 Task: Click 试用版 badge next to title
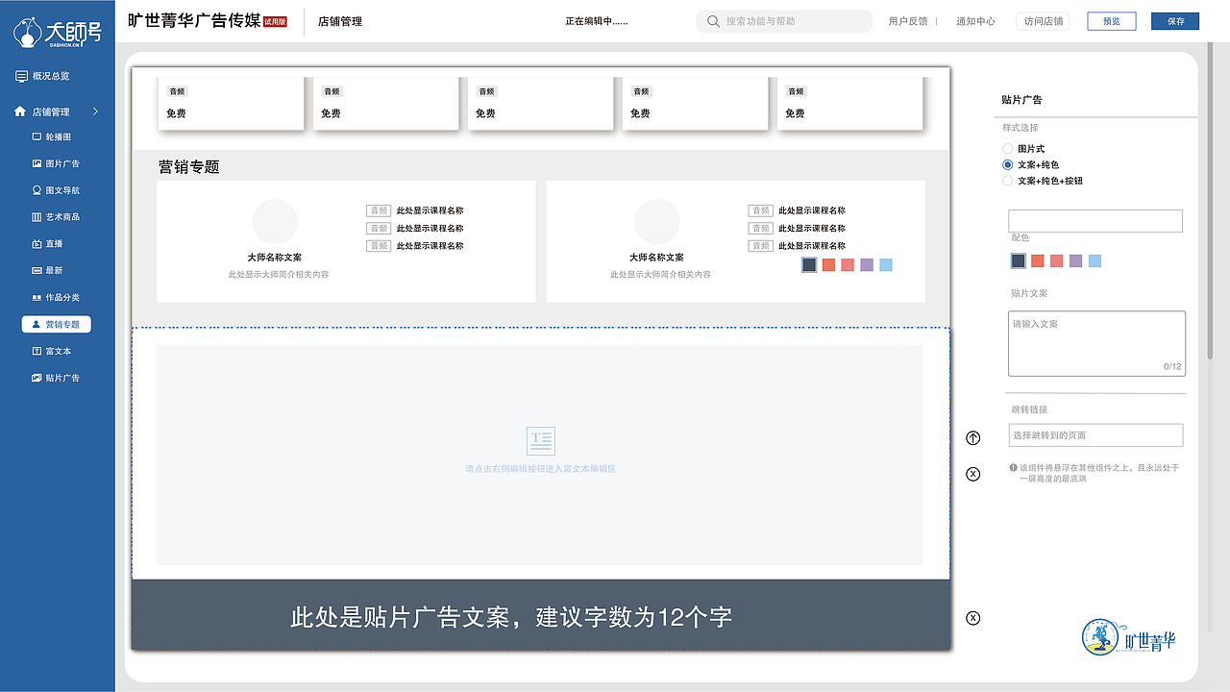[x=276, y=21]
